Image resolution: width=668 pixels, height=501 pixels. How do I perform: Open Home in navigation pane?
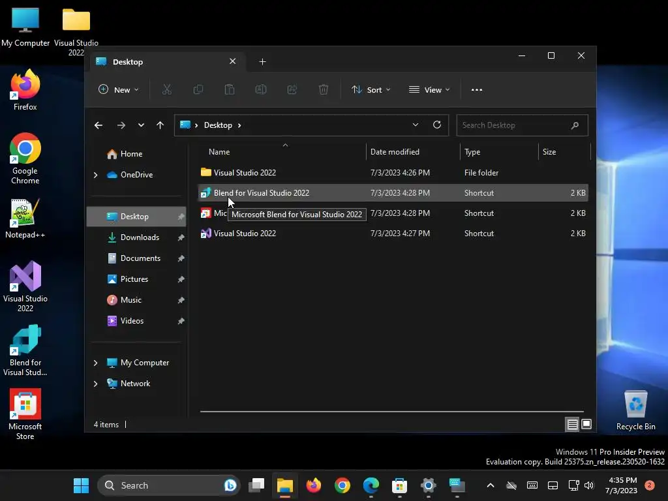tap(131, 154)
